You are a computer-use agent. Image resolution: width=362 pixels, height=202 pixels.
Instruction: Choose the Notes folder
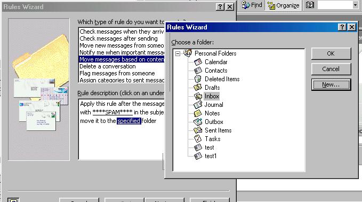pos(212,113)
